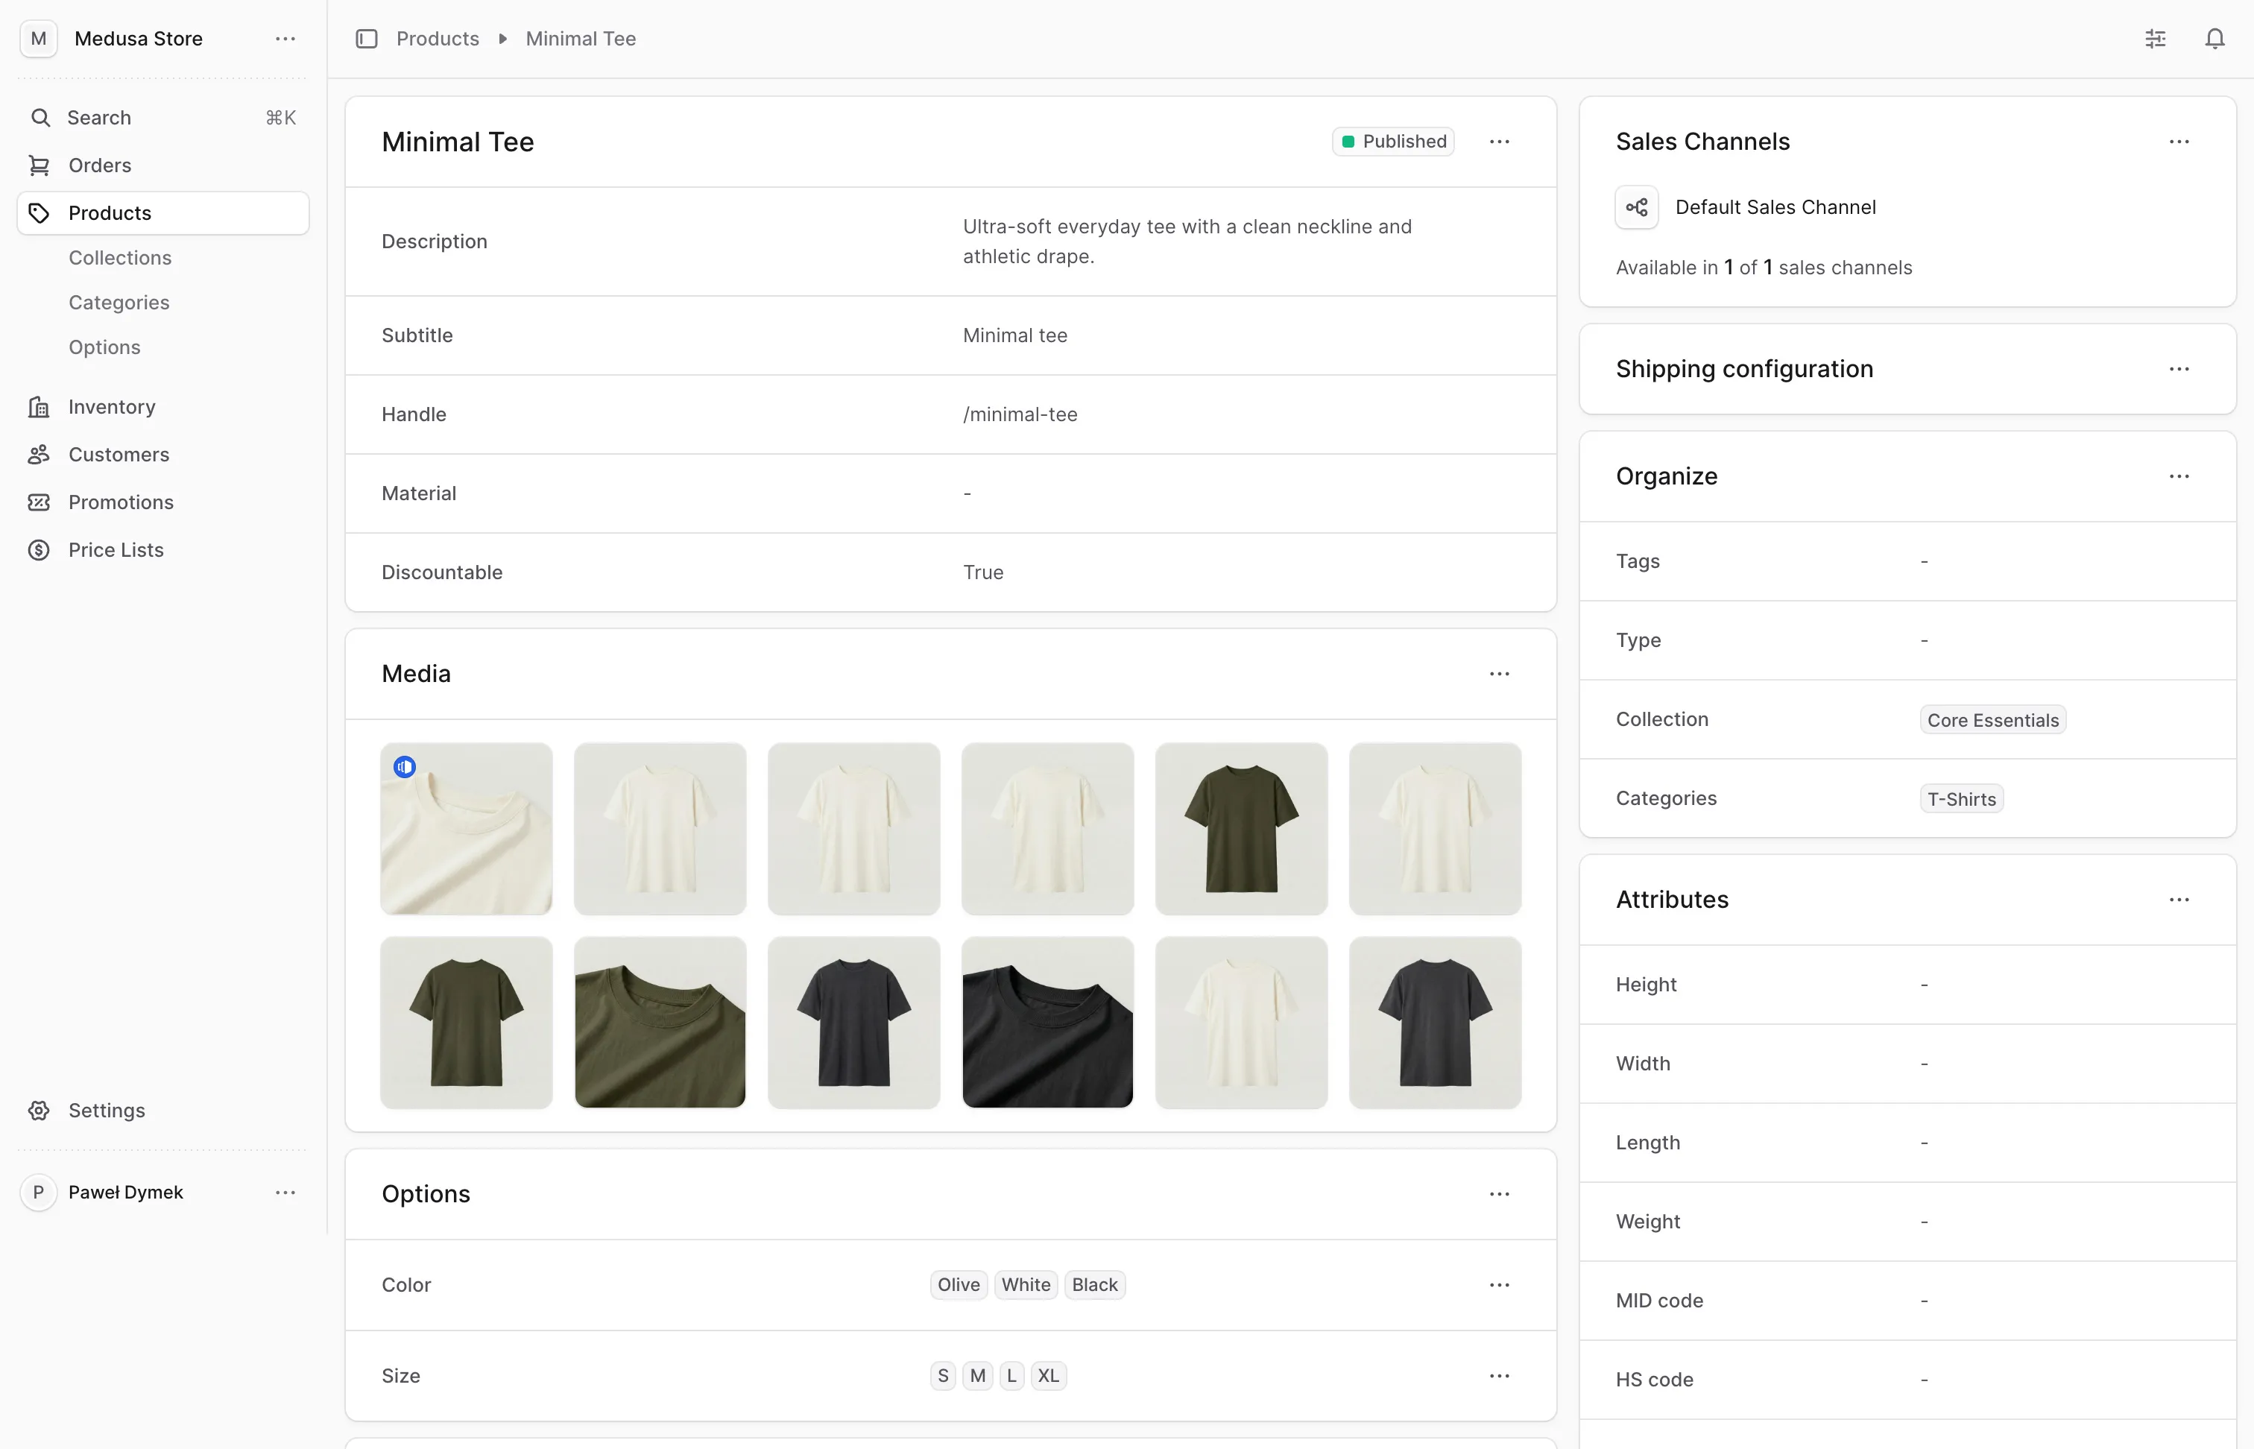Click Default Sales Channel label
2254x1449 pixels.
click(x=1775, y=207)
